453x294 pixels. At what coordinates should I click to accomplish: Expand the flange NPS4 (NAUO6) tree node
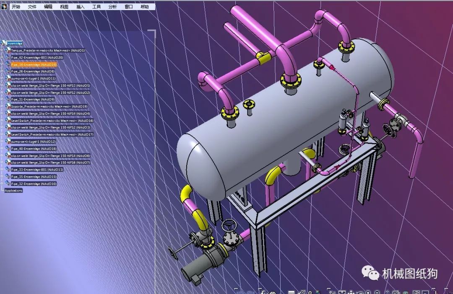point(2,156)
